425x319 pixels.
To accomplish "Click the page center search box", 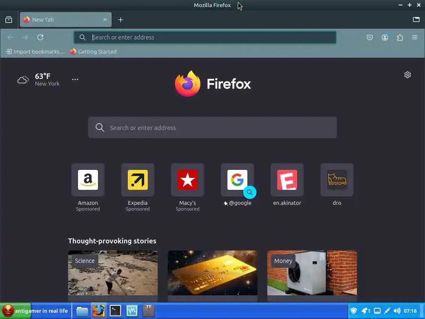I will click(x=212, y=128).
